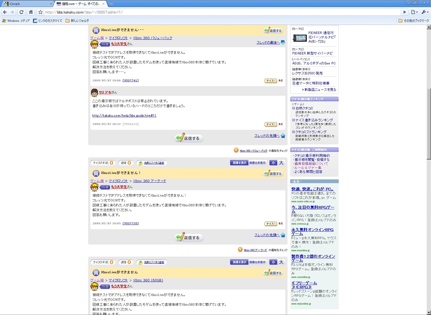Image resolution: width=431 pixels, height=315 pixels.
Task: Open a new tab with plus button
Action: tap(111, 4)
